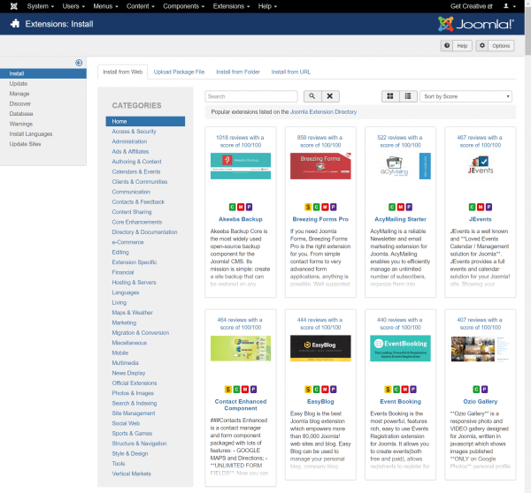Click the red M badge on Contact Enhanced Component
This screenshot has height=493, width=531.
click(x=245, y=390)
